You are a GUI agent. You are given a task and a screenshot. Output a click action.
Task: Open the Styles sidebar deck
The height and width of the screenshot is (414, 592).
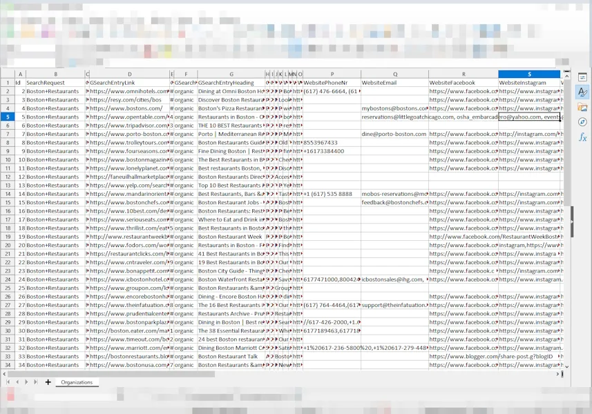582,92
